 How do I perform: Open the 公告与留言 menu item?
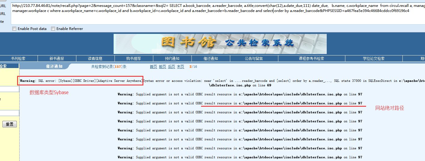[254, 58]
